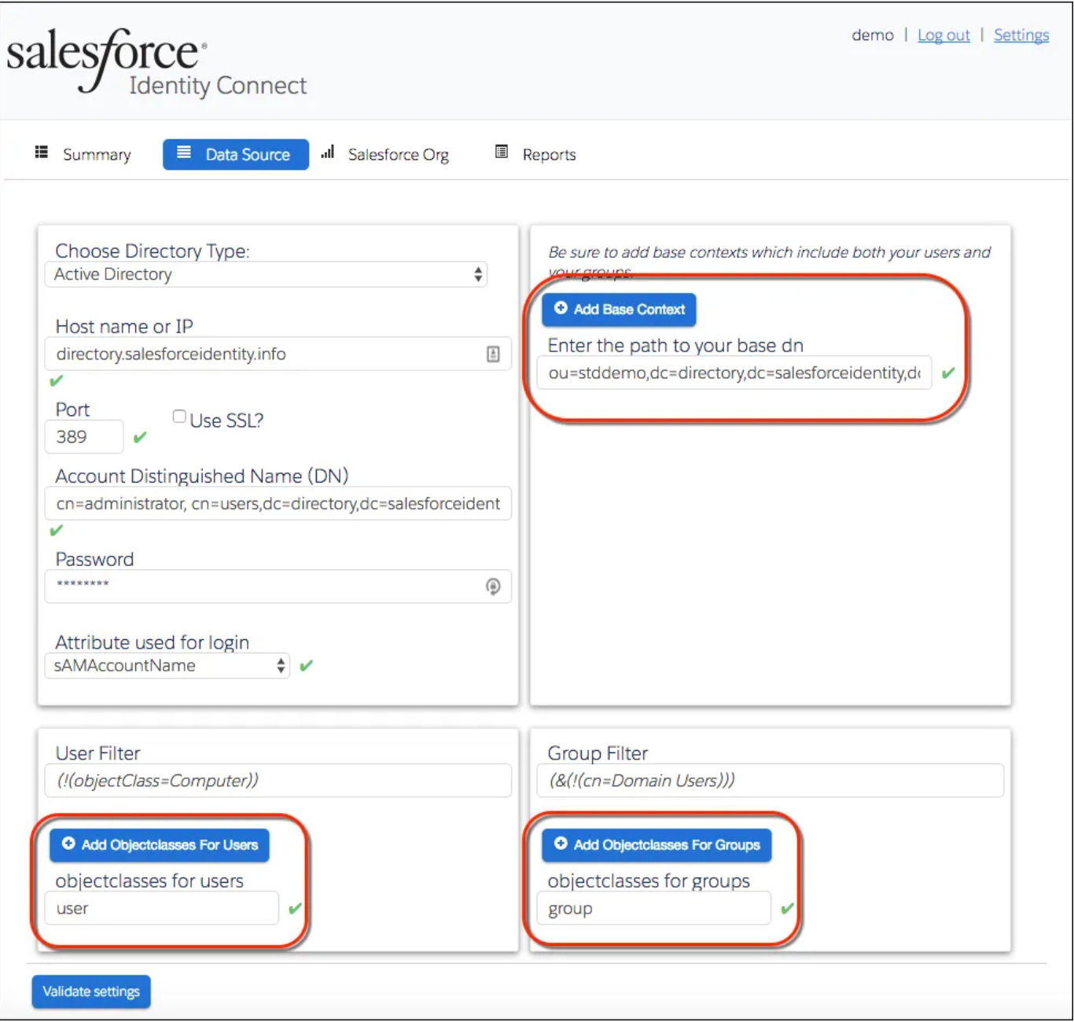Click the Port field showing 389
The width and height of the screenshot is (1074, 1022).
tap(84, 437)
